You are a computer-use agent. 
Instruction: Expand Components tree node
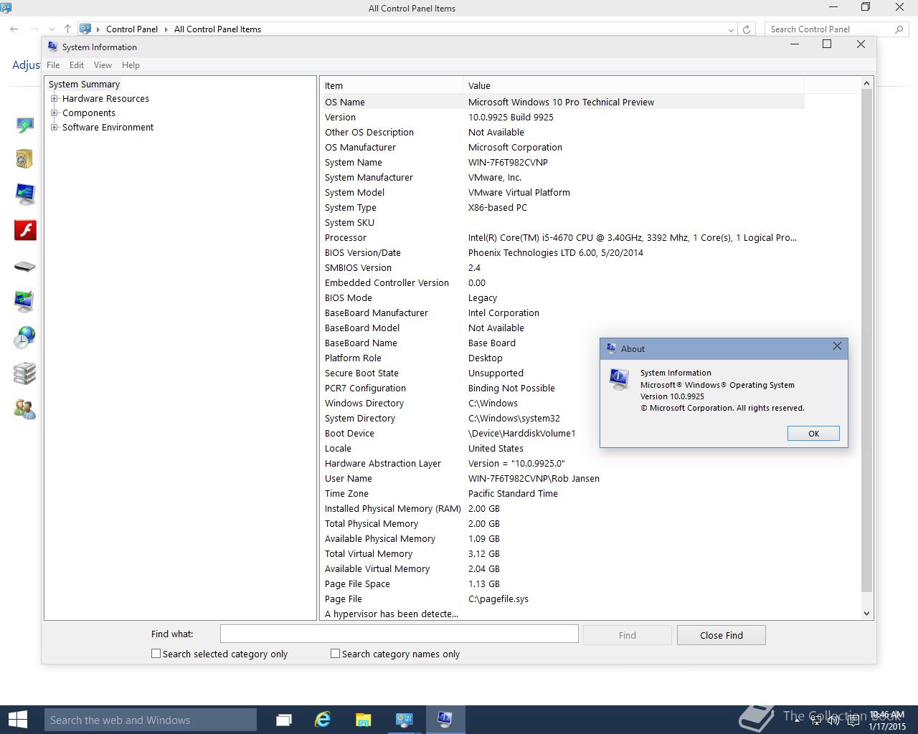[x=54, y=113]
